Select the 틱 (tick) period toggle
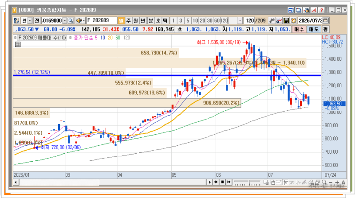Image resolution: width=355 pixels, height=198 pixels. point(165,20)
